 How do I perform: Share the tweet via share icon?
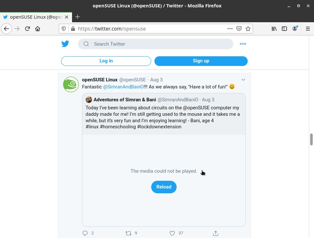coord(216,233)
